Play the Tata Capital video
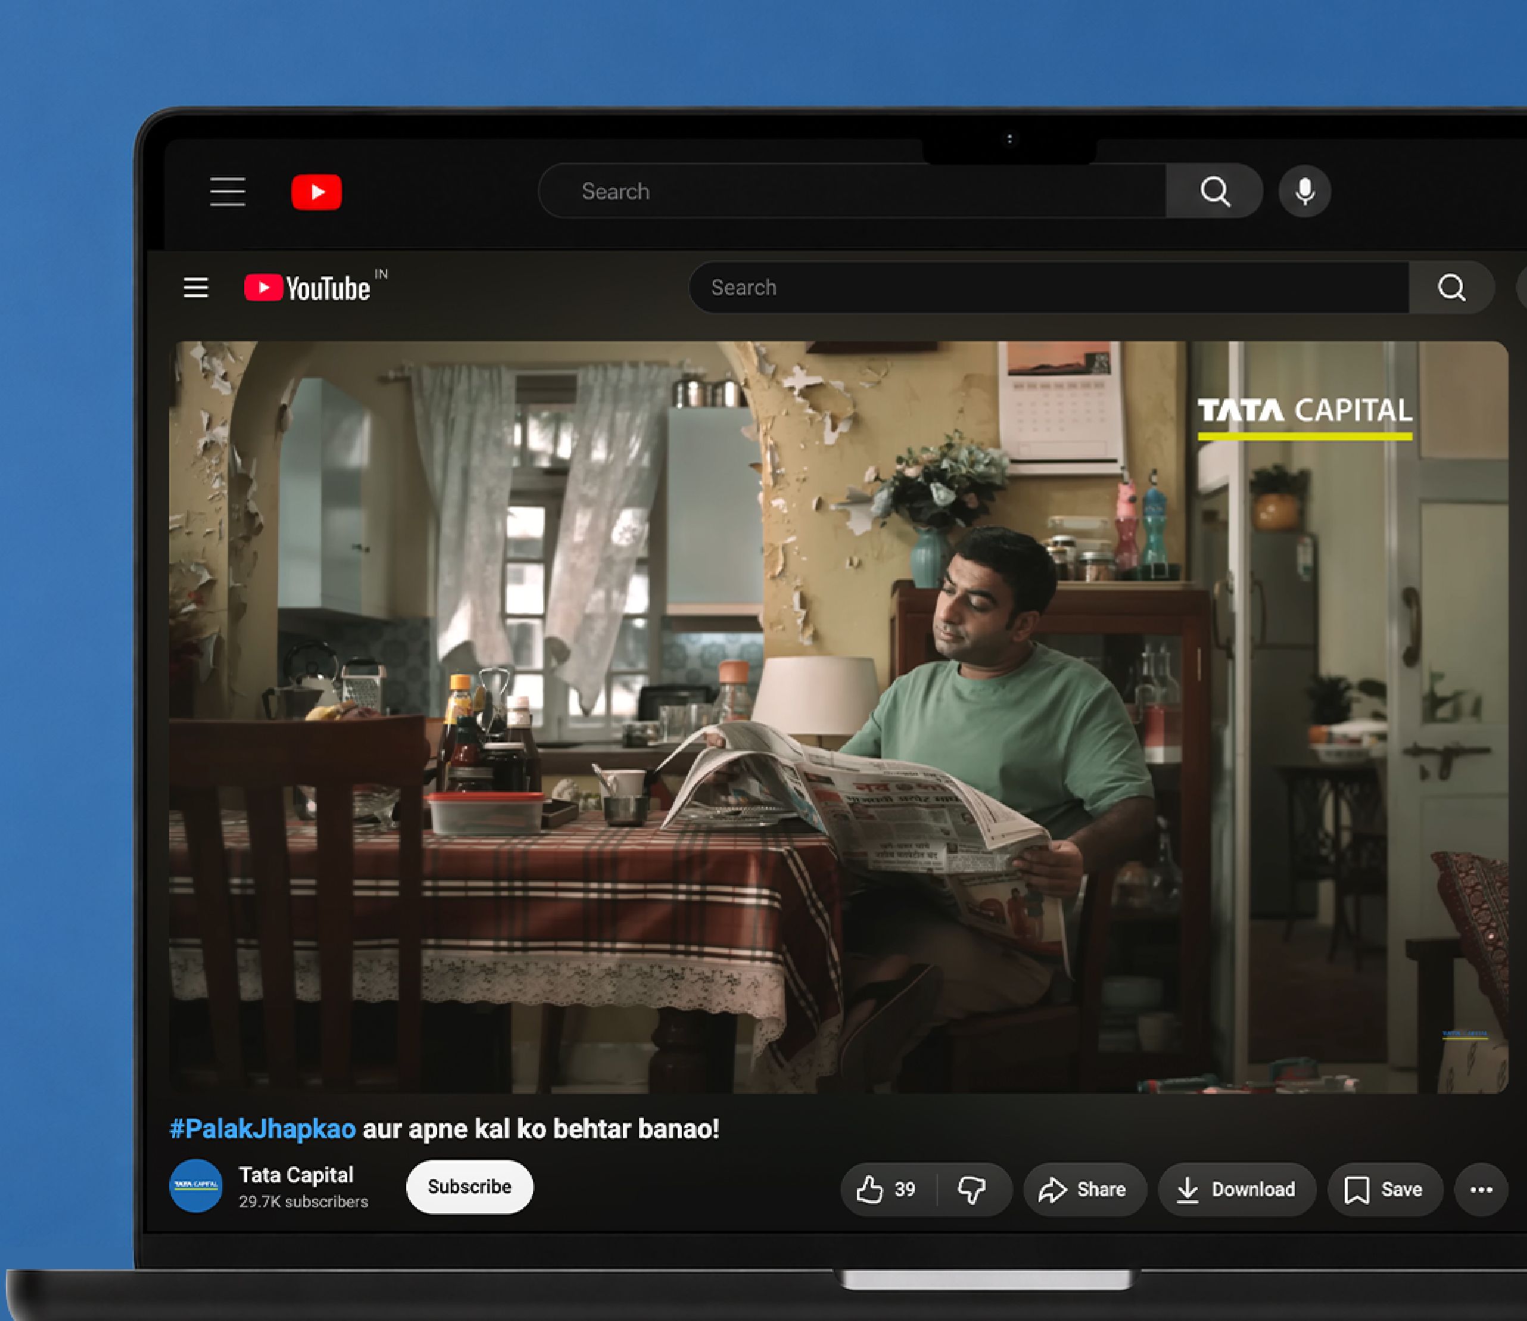 839,716
